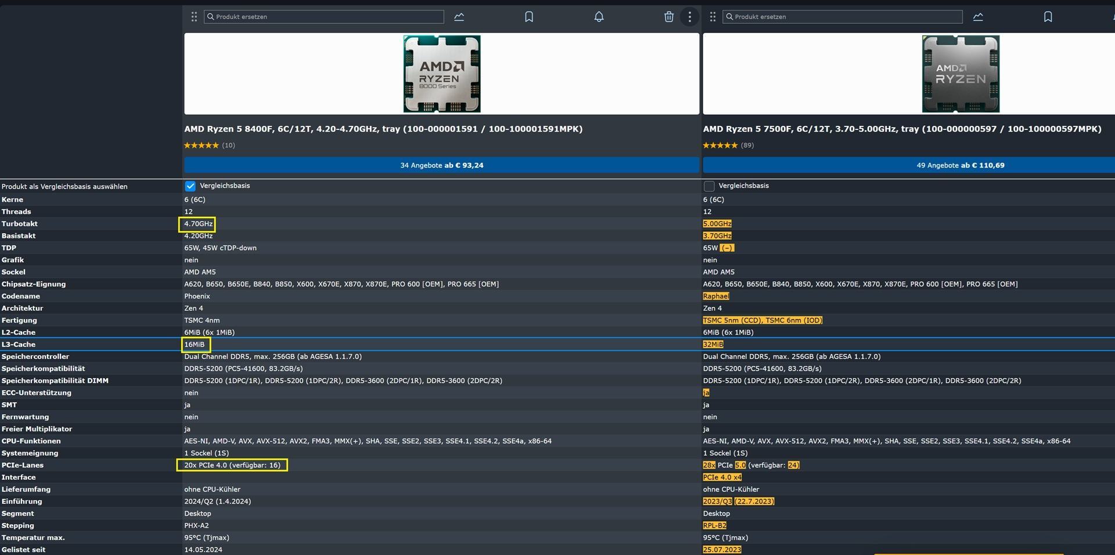The height and width of the screenshot is (555, 1115).
Task: Select the 'PCIe-Lanes' row label
Action: pos(23,465)
